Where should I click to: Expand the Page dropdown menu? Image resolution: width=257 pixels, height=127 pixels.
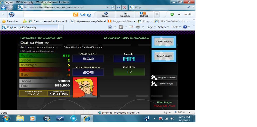click(x=151, y=27)
